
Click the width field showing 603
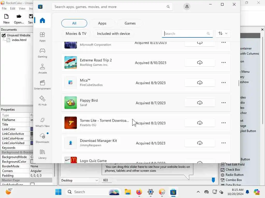(x=107, y=180)
